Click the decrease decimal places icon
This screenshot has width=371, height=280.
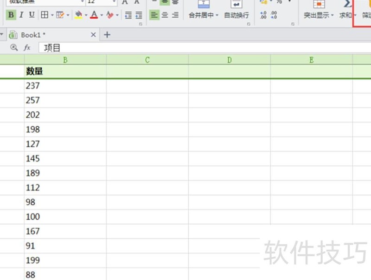pos(274,15)
